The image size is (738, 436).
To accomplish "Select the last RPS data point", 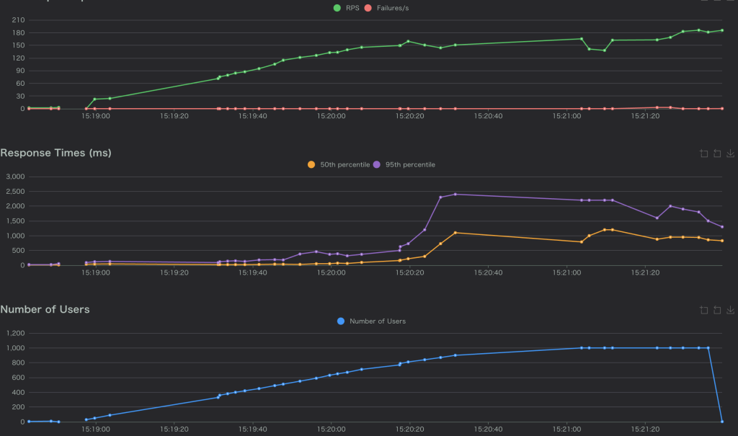I will pos(722,30).
